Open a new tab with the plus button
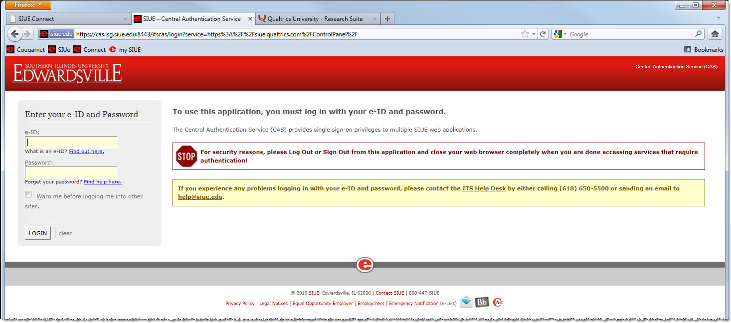This screenshot has width=731, height=323. (387, 19)
